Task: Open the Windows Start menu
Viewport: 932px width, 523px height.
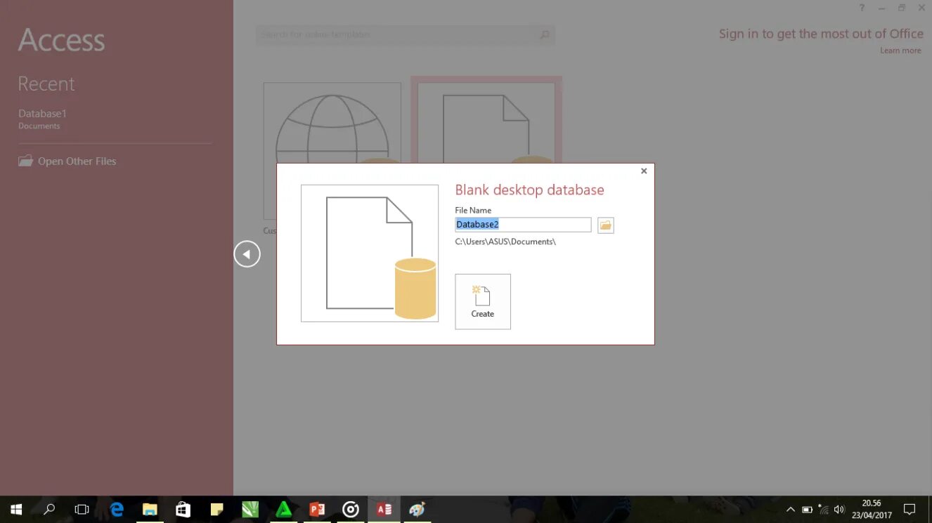Action: 16,509
